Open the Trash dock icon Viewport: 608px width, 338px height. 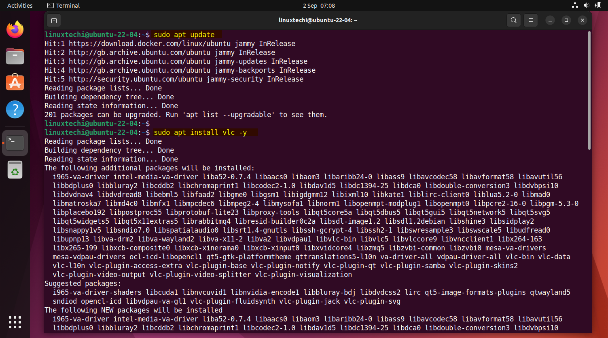[x=15, y=170]
